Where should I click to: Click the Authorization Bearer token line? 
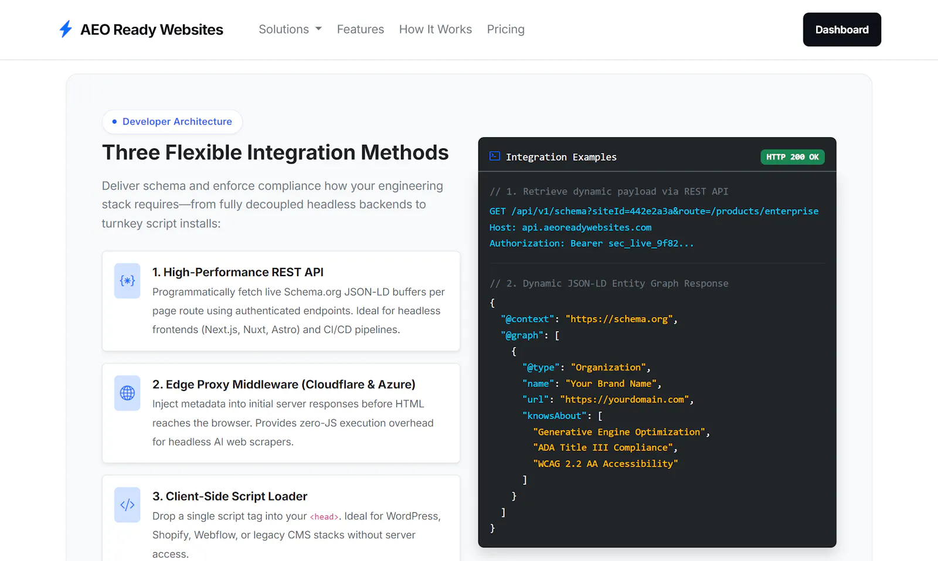click(x=592, y=243)
